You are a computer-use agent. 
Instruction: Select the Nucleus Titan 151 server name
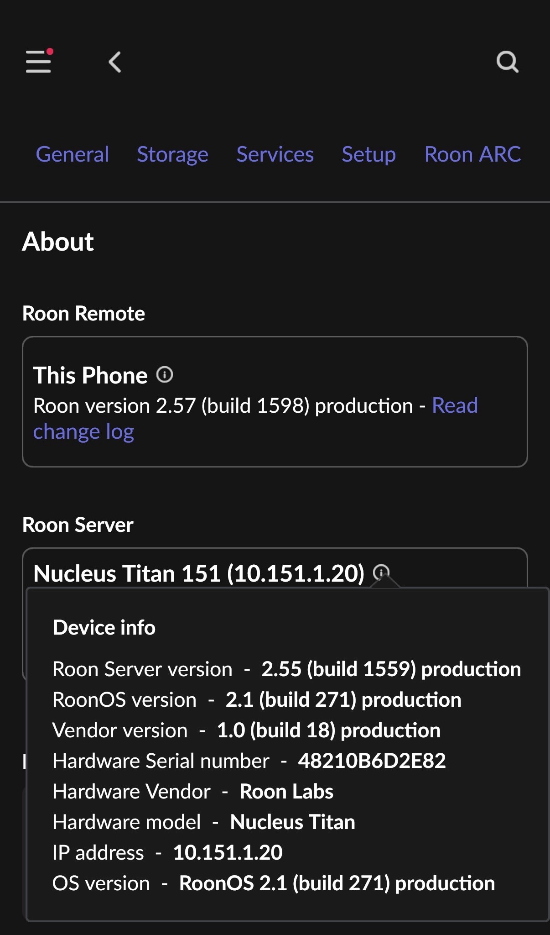coord(199,573)
